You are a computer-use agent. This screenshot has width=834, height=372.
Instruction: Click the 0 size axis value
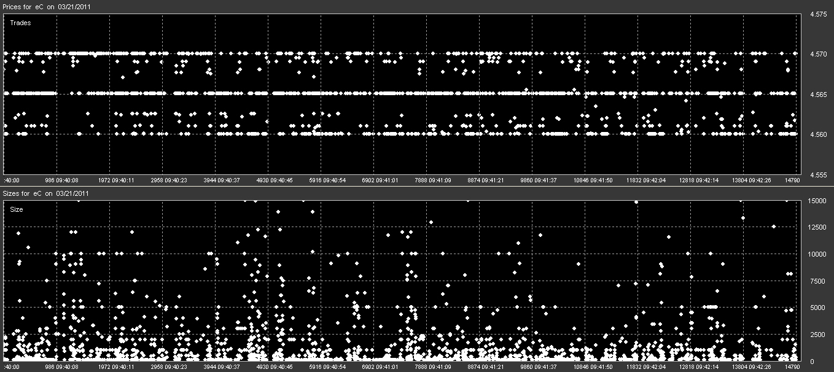pyautogui.click(x=811, y=362)
